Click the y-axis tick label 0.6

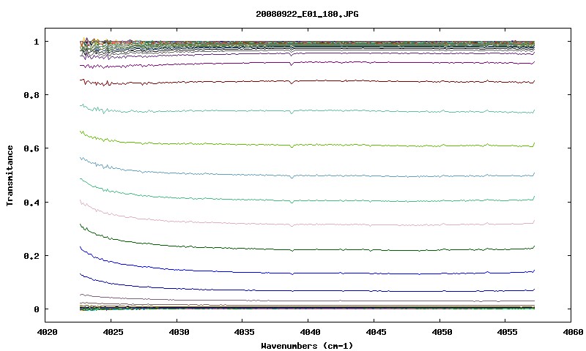click(x=31, y=148)
